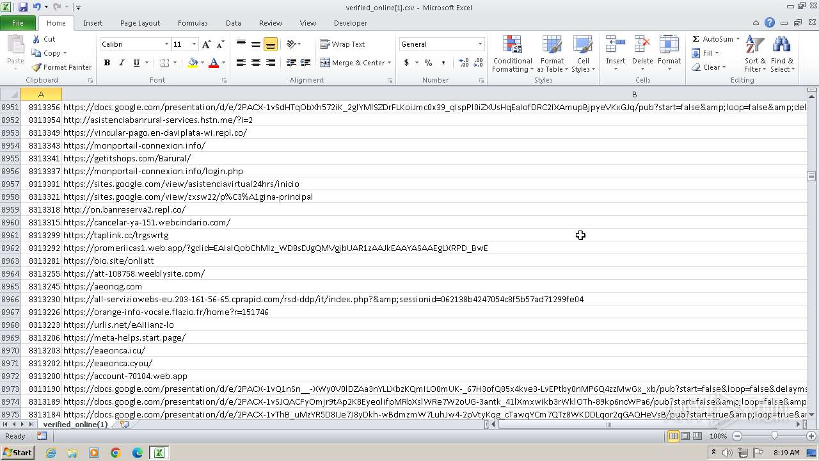
Task: Open Fill Color yellow swatch
Action: tap(193, 63)
